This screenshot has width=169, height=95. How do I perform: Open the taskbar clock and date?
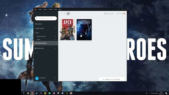pyautogui.click(x=161, y=93)
